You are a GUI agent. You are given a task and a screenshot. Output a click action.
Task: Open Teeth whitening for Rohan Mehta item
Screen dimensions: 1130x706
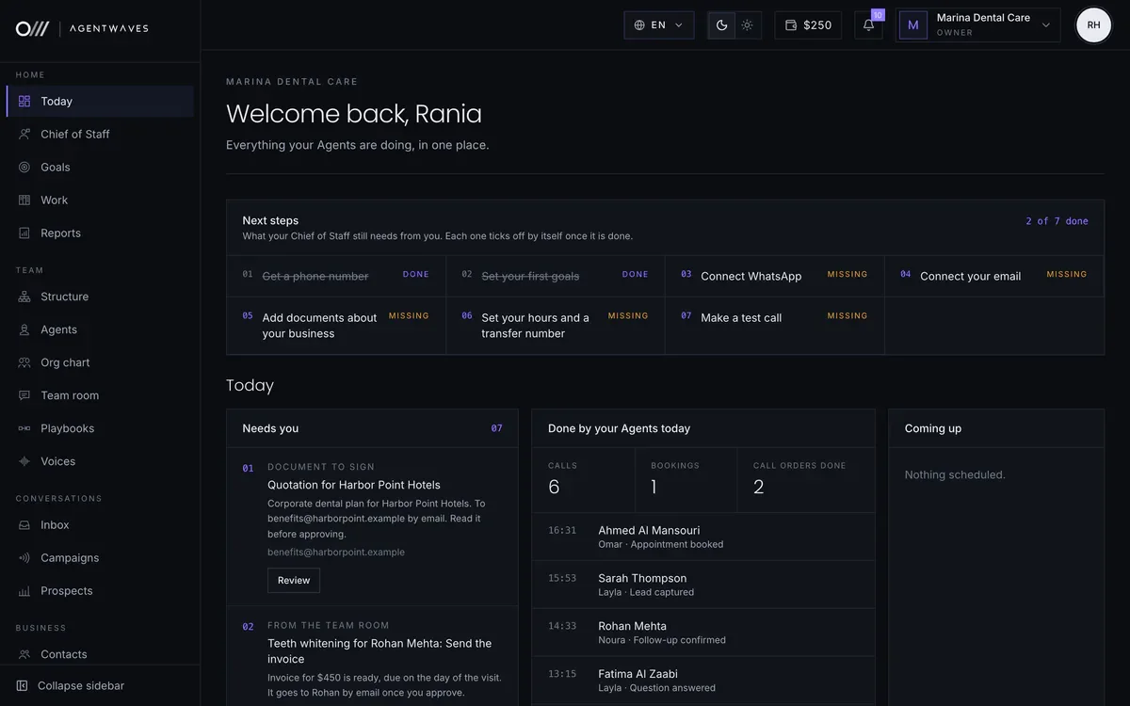[379, 651]
